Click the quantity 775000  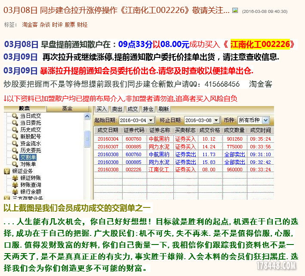pos(234,147)
